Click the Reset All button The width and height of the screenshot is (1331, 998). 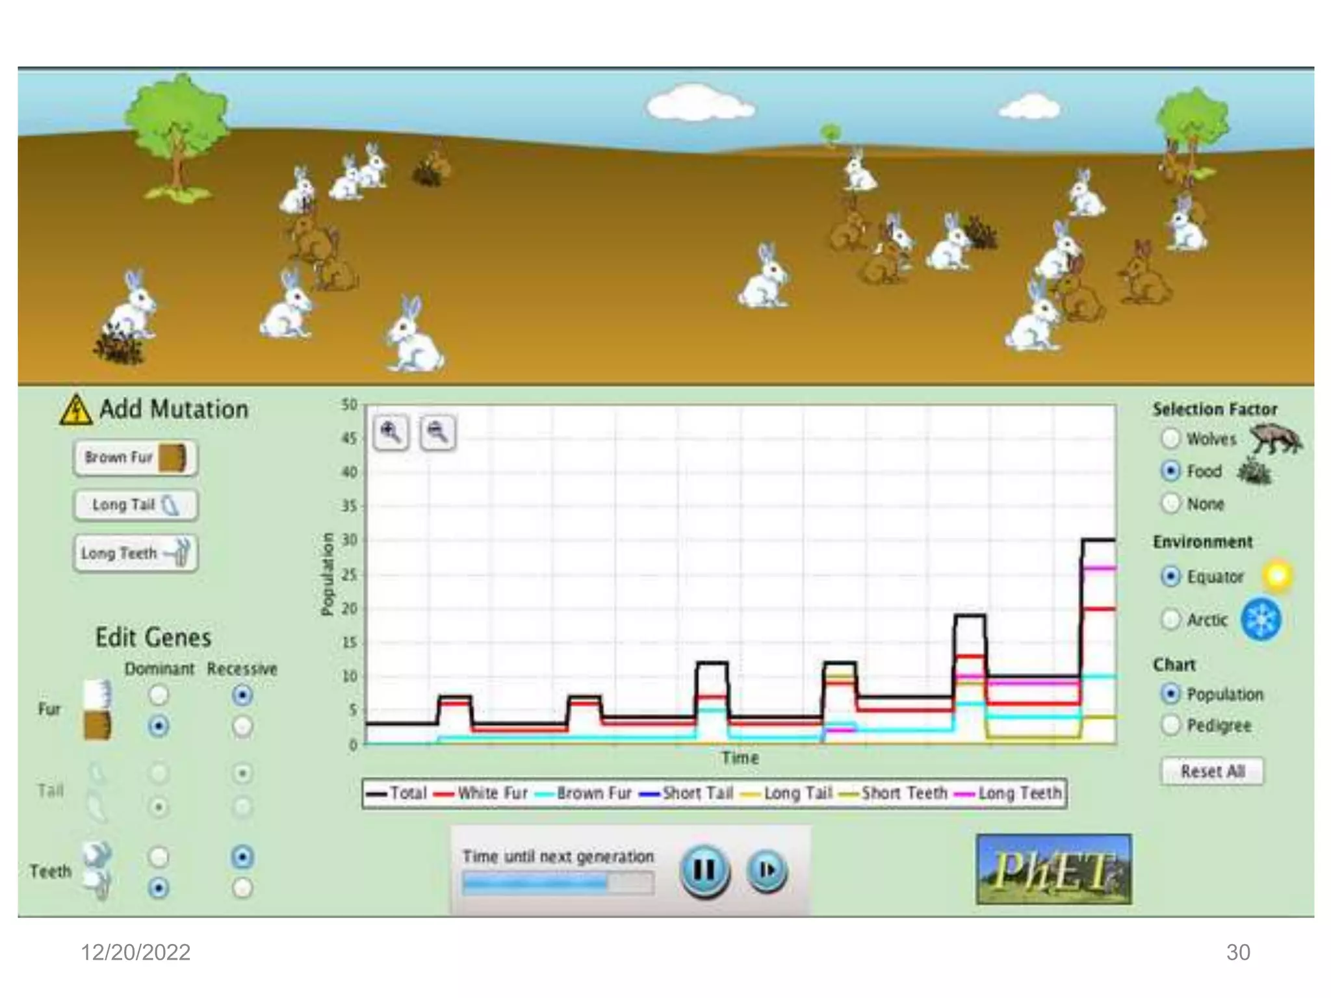(x=1212, y=771)
